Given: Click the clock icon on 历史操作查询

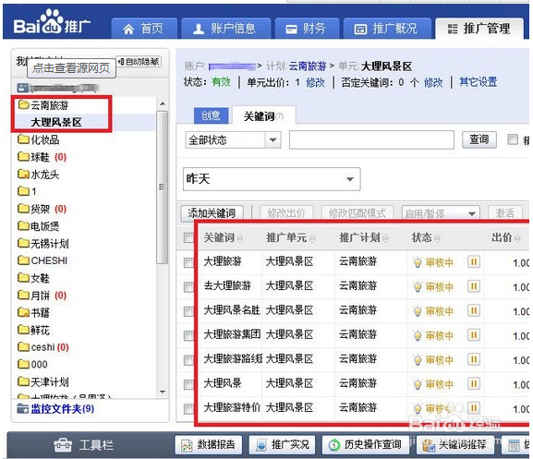Looking at the screenshot, I should [334, 445].
